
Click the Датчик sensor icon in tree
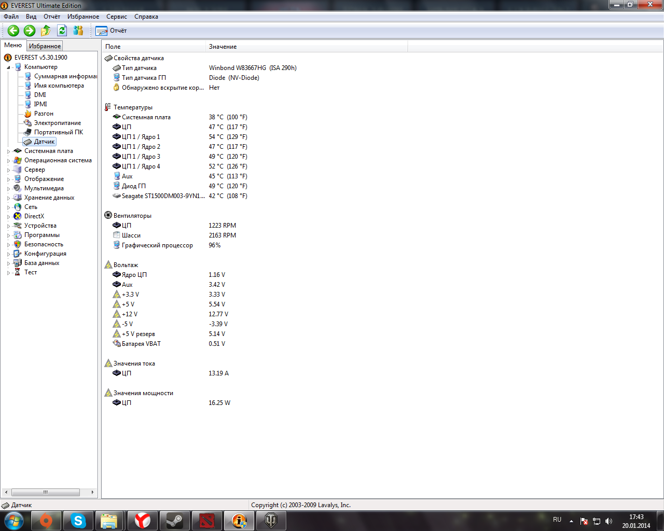point(28,142)
